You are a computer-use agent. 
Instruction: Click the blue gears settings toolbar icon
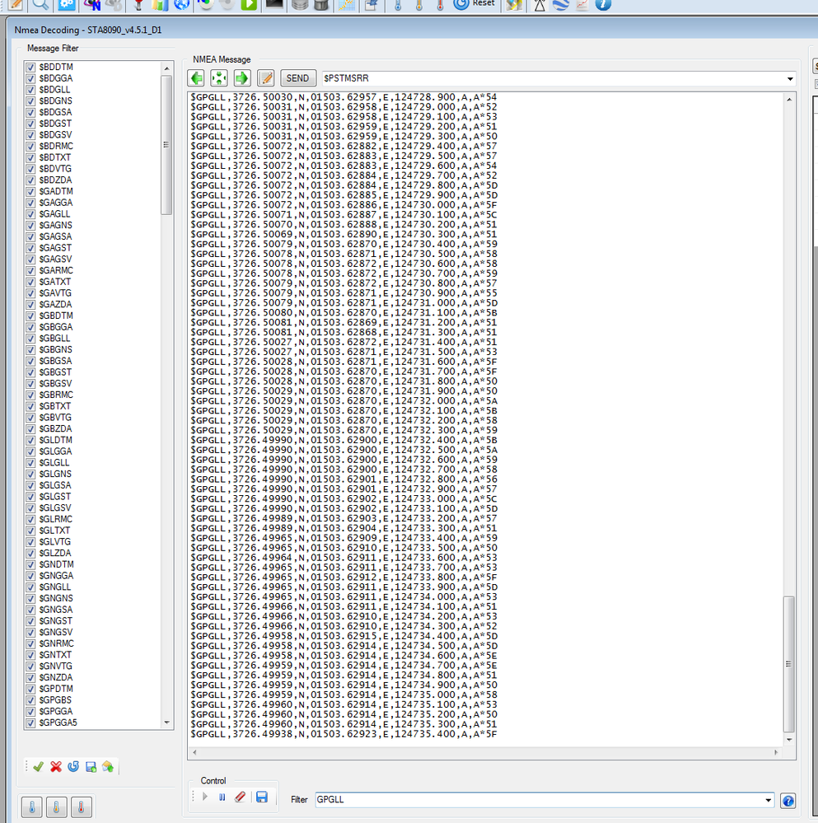pyautogui.click(x=67, y=5)
